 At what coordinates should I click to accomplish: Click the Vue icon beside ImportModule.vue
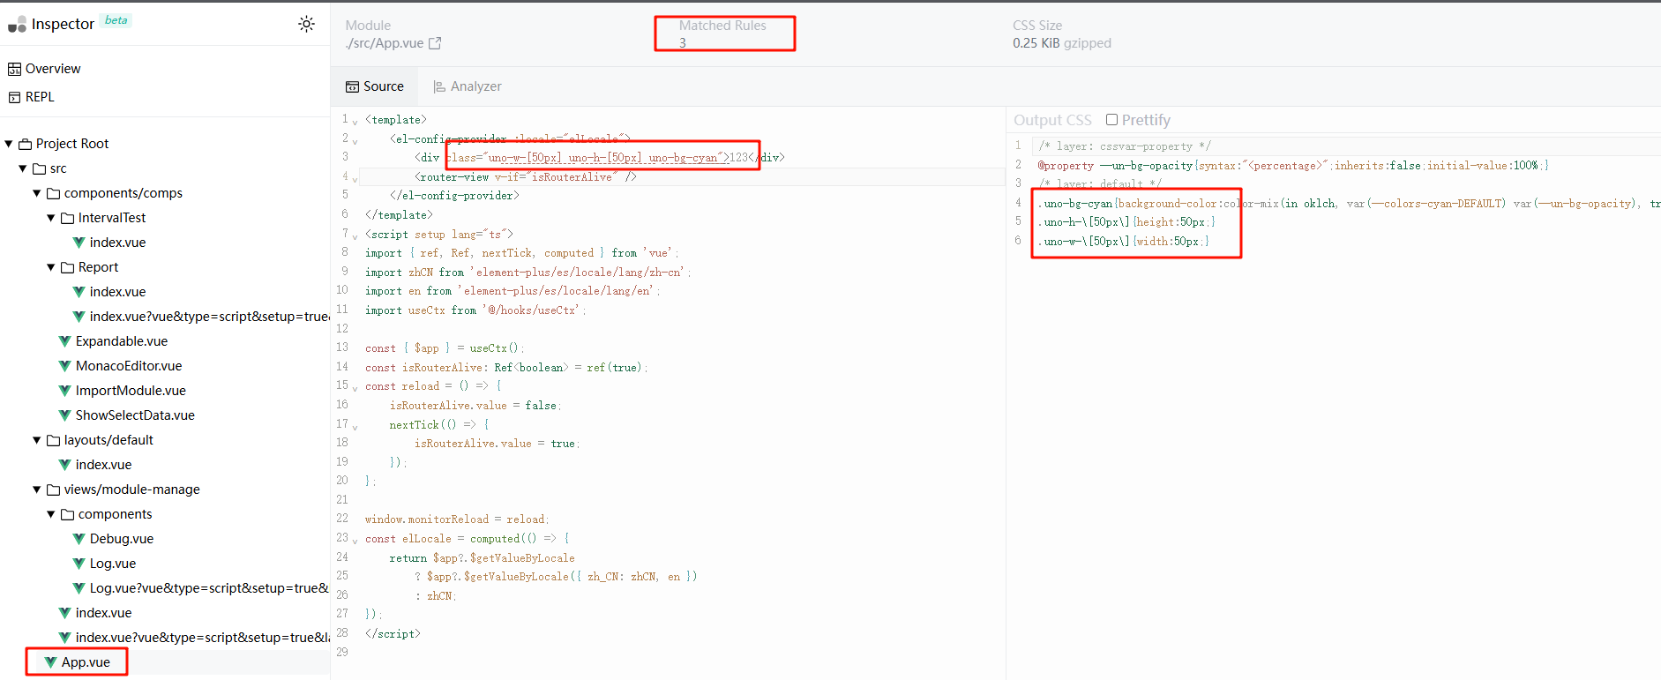[64, 391]
